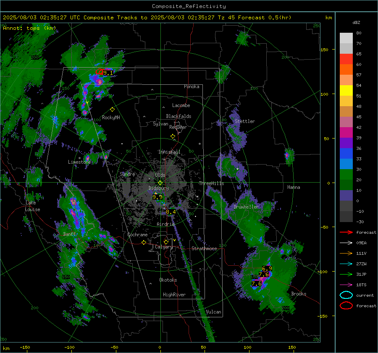Click the -30 value in dBZ scale
Image resolution: width=378 pixels, height=353 pixels.
(x=360, y=222)
